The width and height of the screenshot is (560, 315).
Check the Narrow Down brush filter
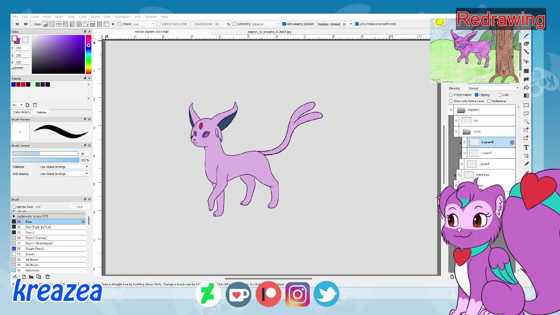tap(14, 207)
